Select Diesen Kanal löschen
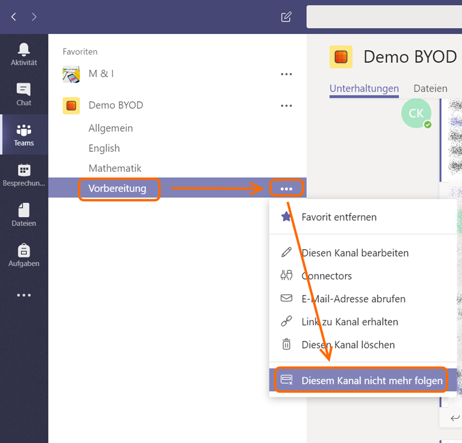 click(348, 345)
